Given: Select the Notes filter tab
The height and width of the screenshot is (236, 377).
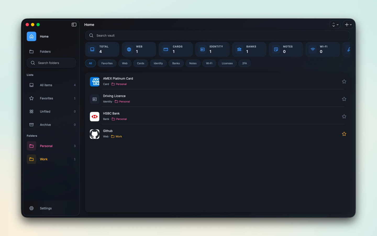Looking at the screenshot, I should click(x=193, y=63).
